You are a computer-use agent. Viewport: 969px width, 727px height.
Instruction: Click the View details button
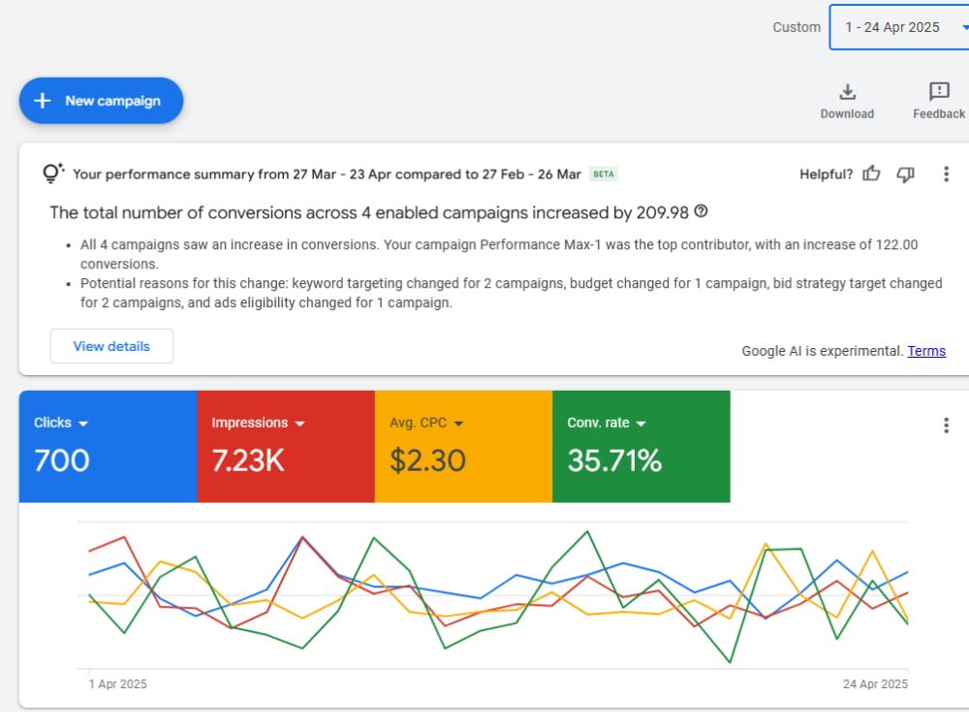coord(111,346)
